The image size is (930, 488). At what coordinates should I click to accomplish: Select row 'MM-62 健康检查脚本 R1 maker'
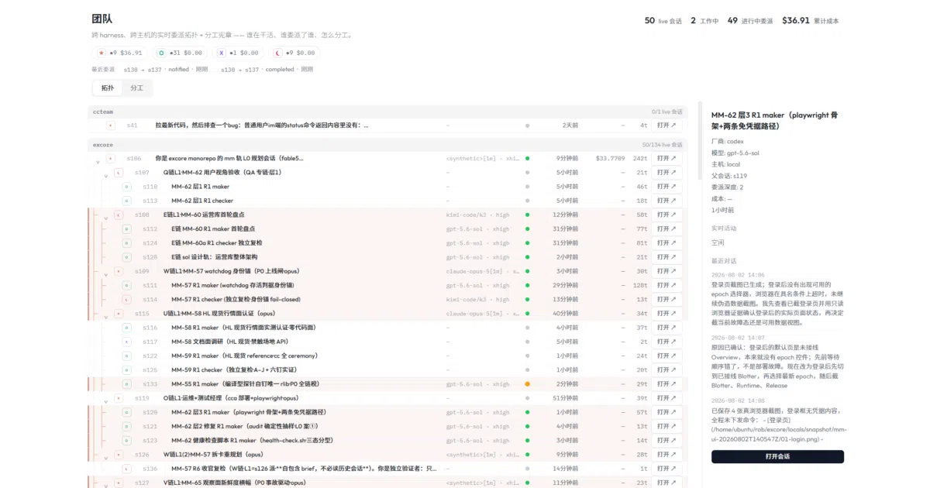coord(387,441)
